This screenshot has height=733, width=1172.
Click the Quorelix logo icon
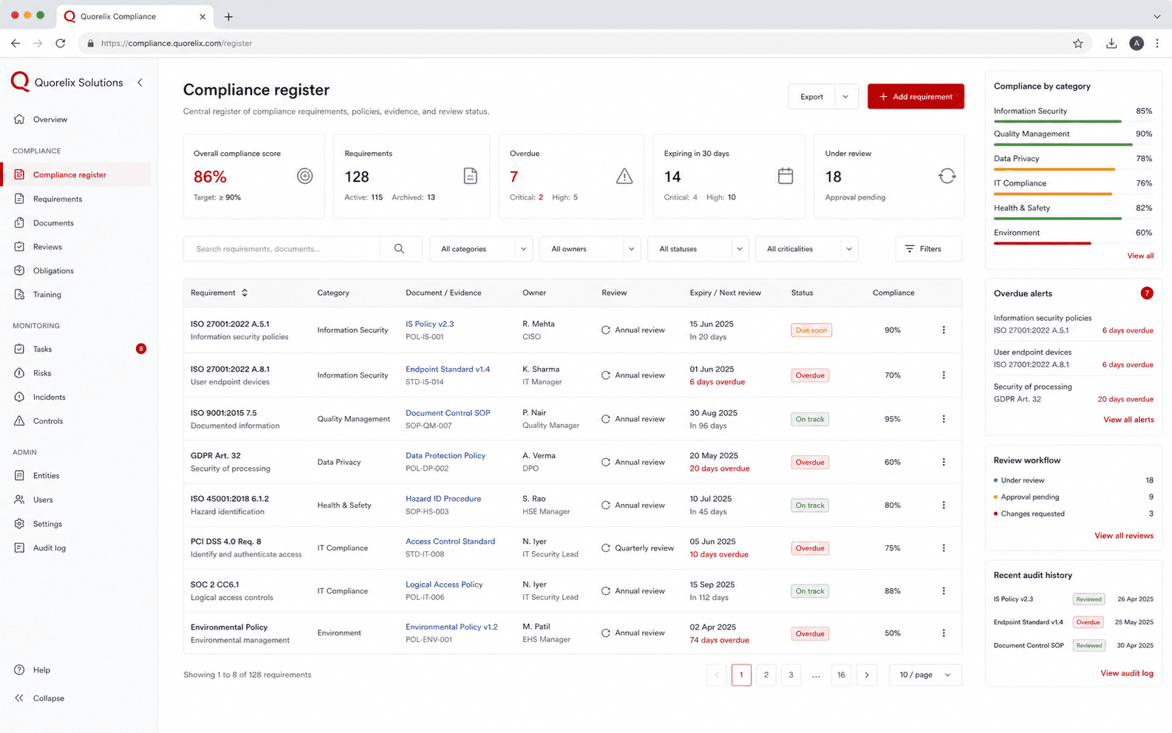point(20,82)
